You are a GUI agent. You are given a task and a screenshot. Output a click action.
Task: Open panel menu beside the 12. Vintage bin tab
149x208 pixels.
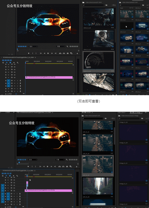[x=142, y=113]
